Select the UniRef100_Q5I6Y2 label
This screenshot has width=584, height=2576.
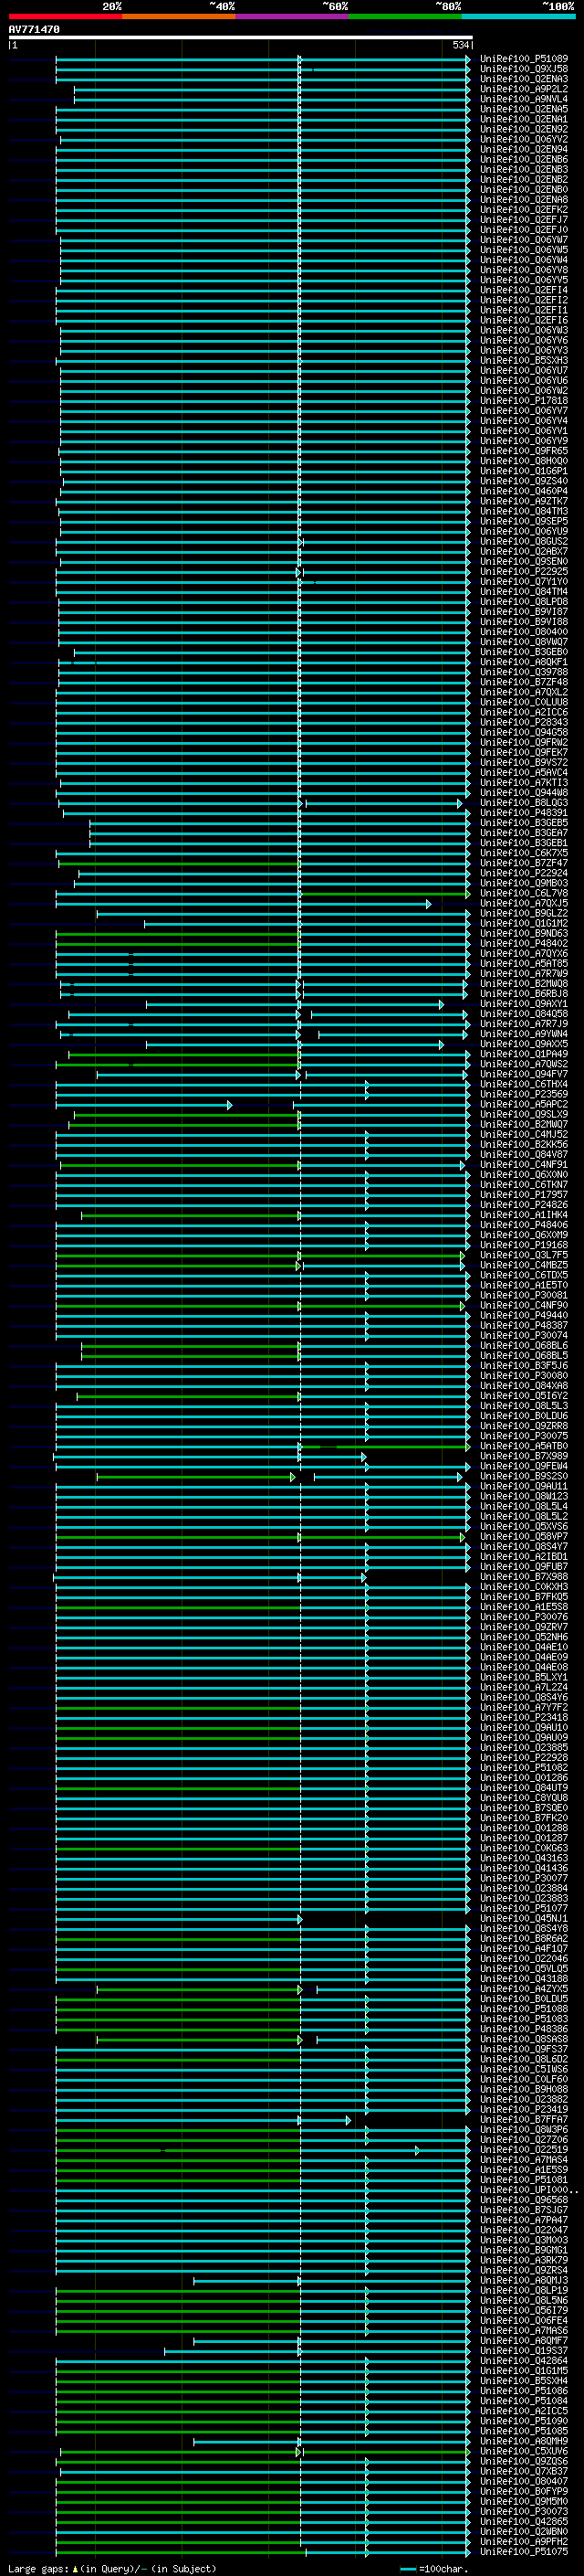524,1396
